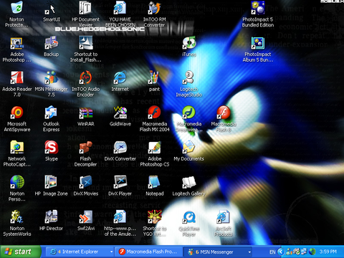This screenshot has height=258, width=344.
Task: Expand MSN Messenger group dropdown arrow
Action: pos(249,252)
